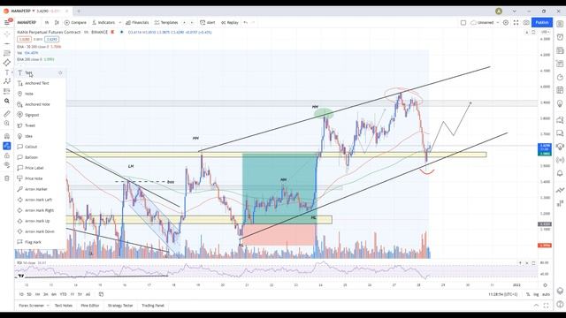Click Compare symbol button
Image resolution: width=566 pixels, height=318 pixels.
[75, 22]
